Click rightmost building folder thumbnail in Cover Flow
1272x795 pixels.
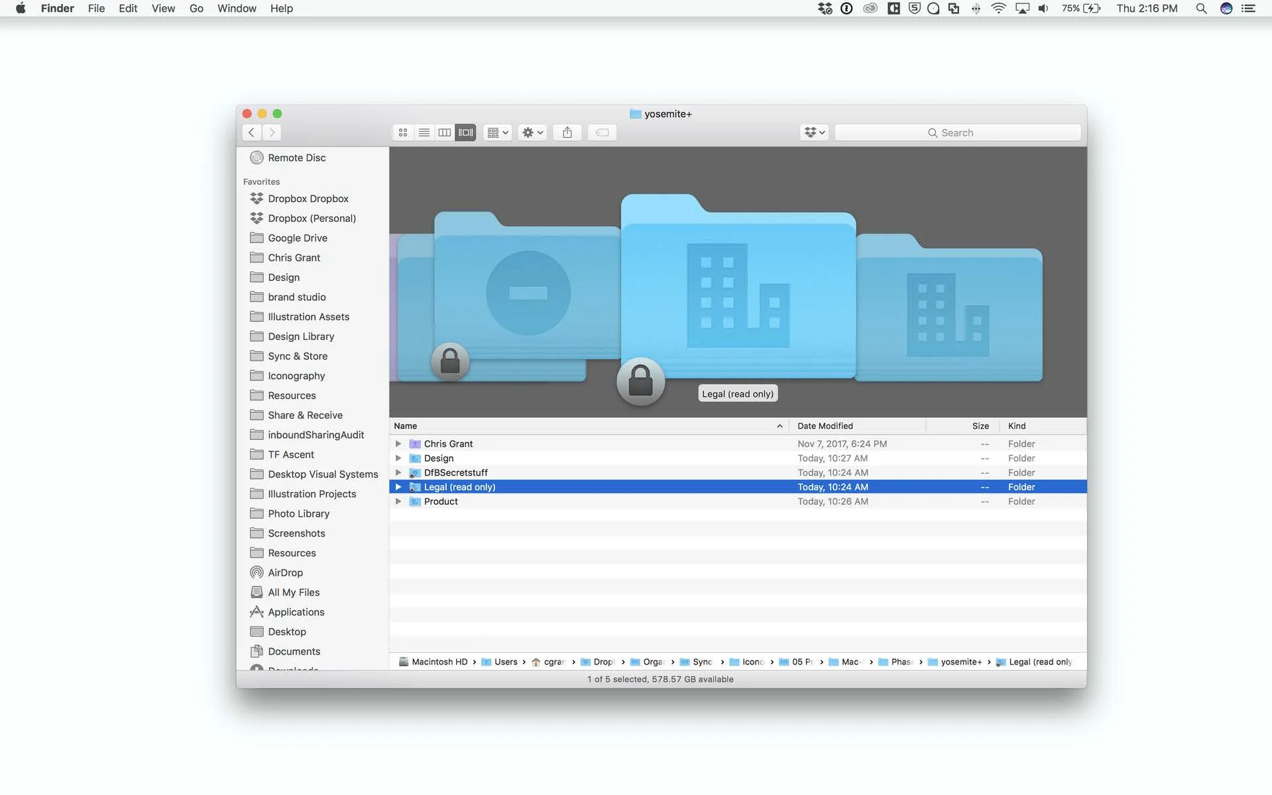point(949,307)
